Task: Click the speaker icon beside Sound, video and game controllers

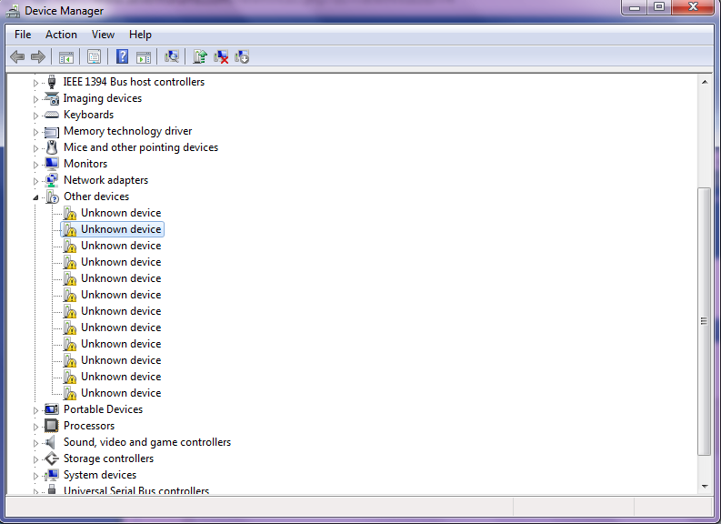Action: (51, 442)
